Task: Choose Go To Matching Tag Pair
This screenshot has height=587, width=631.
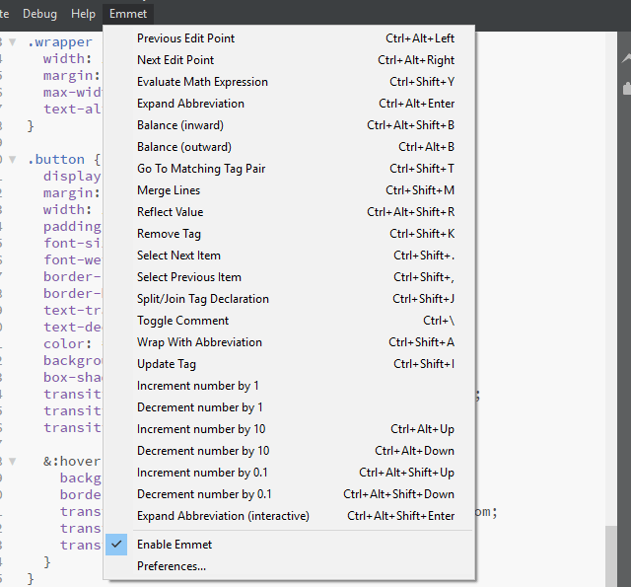Action: [201, 169]
